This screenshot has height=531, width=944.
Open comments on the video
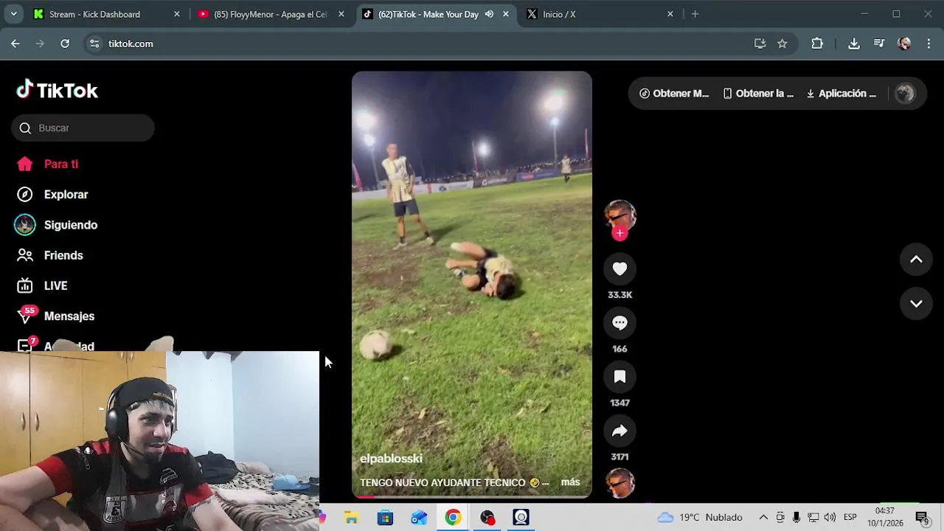click(619, 323)
